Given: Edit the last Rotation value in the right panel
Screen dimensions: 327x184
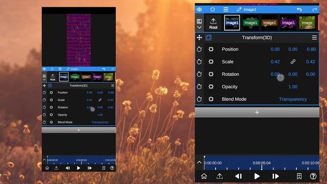Looking at the screenshot, I should (x=311, y=74).
